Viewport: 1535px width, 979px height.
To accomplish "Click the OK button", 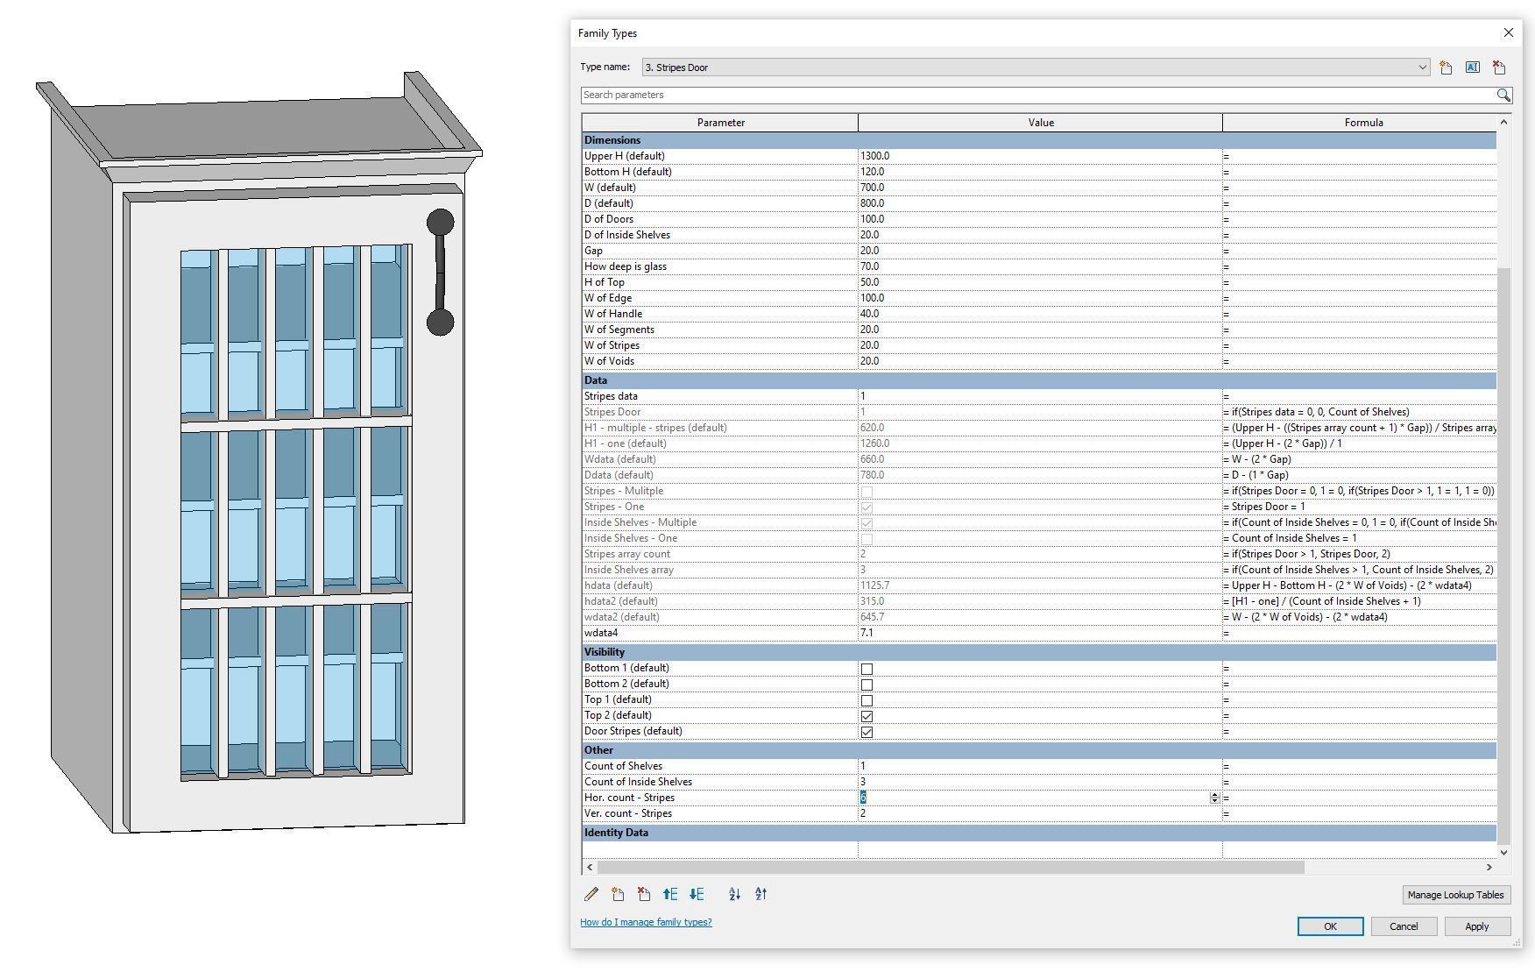I will (x=1330, y=926).
